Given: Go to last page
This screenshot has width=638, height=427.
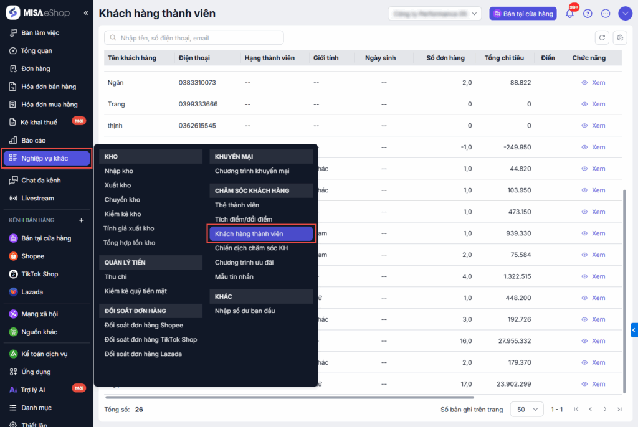Looking at the screenshot, I should tap(619, 409).
